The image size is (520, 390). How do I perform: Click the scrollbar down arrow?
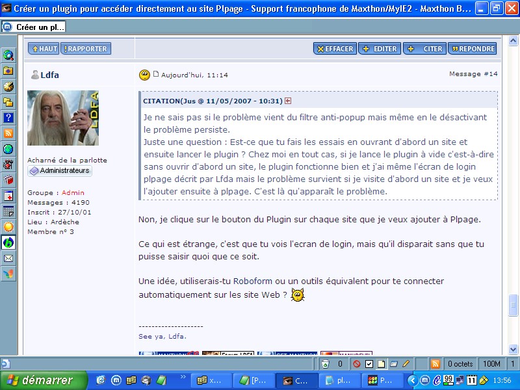pyautogui.click(x=513, y=349)
